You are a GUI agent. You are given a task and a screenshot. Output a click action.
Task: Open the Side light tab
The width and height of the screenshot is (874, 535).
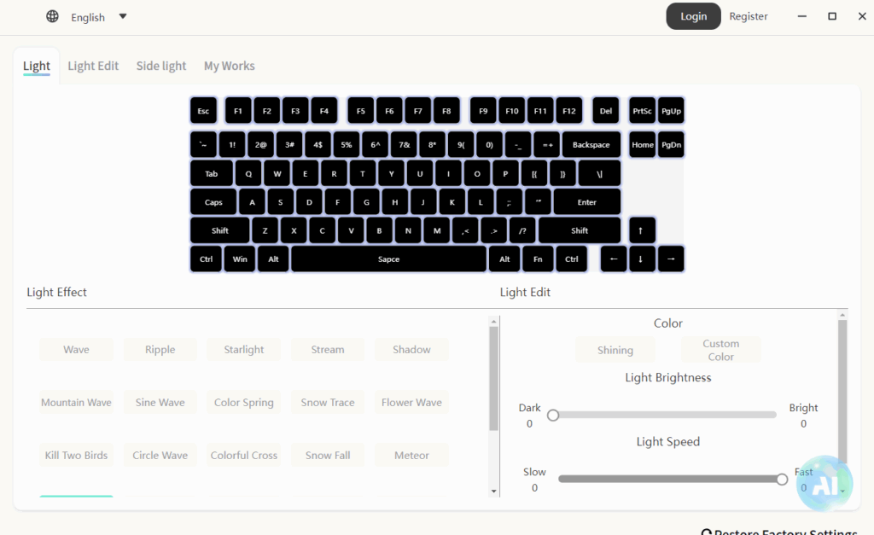(161, 66)
